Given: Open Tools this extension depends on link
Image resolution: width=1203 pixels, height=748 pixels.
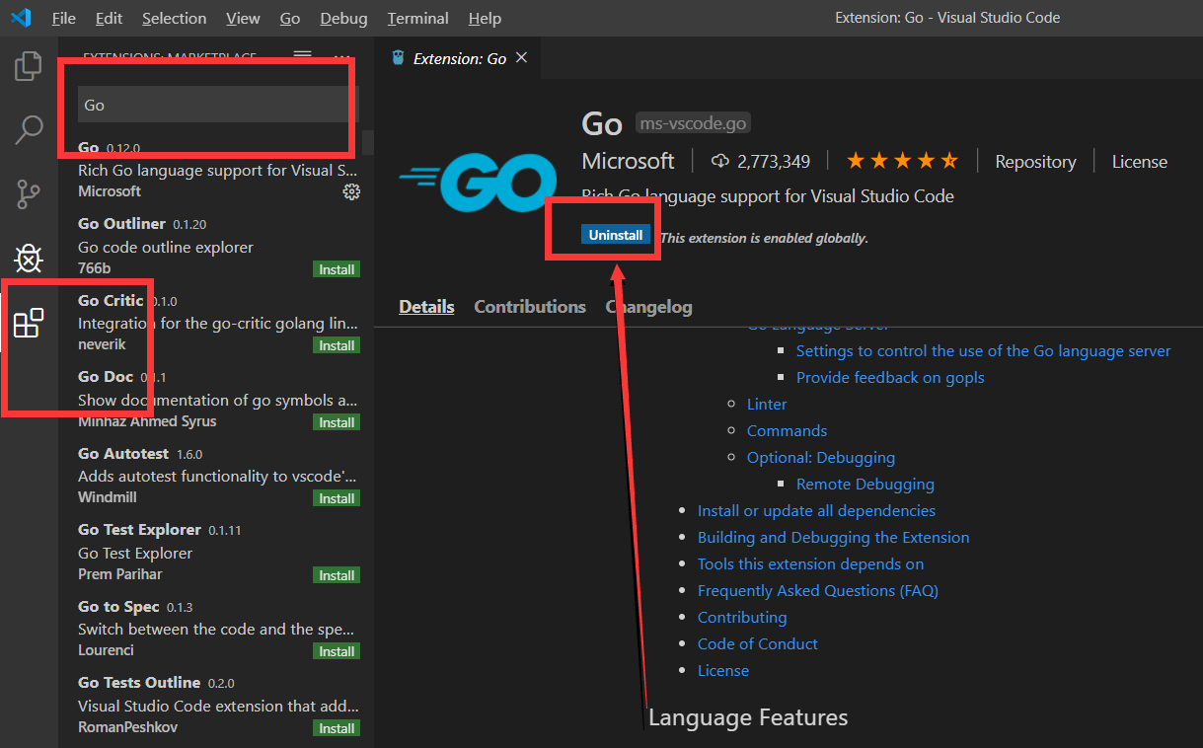Looking at the screenshot, I should [810, 563].
